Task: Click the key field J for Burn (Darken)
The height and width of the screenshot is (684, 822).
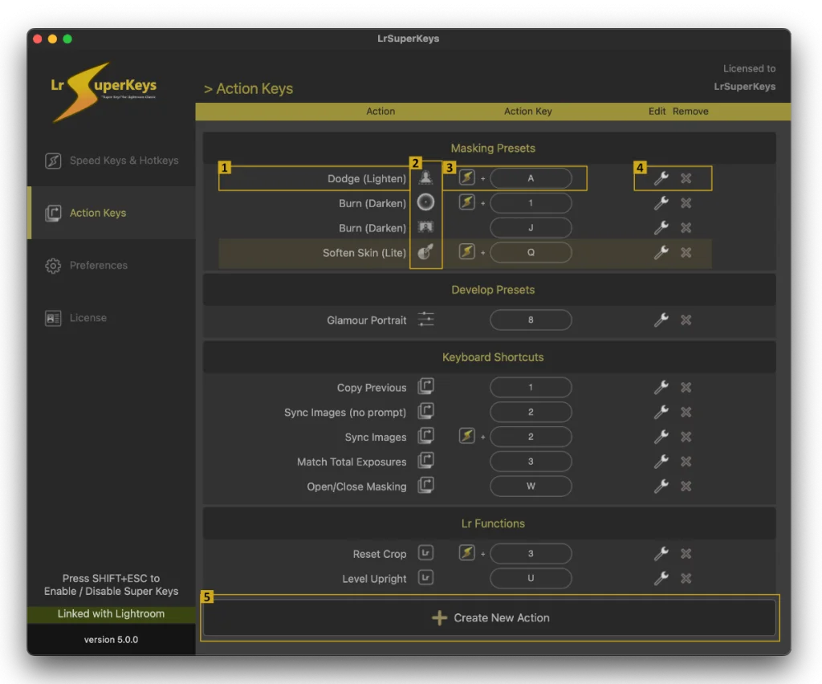Action: (531, 227)
